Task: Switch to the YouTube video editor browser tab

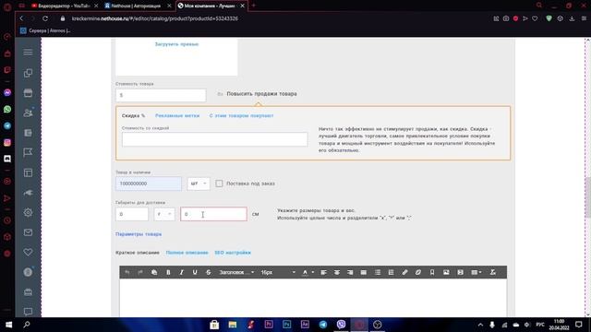Action: coord(64,6)
